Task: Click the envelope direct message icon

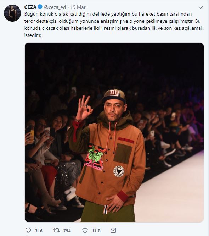Action: point(113,230)
